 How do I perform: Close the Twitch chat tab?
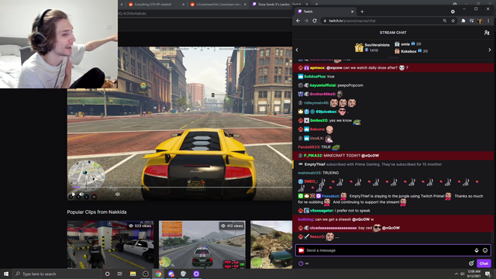[x=352, y=12]
